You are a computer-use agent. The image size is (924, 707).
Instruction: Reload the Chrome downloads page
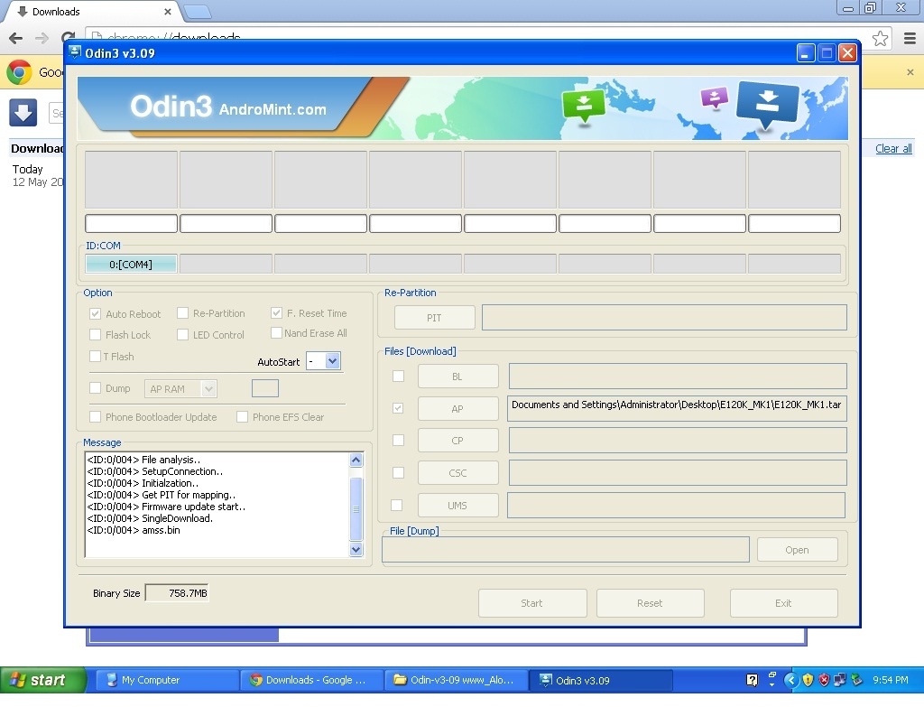(x=68, y=38)
